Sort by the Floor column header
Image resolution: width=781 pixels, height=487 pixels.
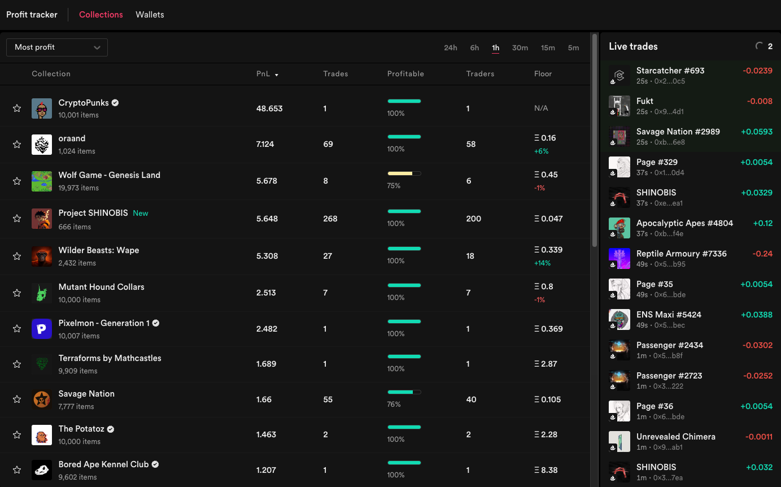point(543,74)
